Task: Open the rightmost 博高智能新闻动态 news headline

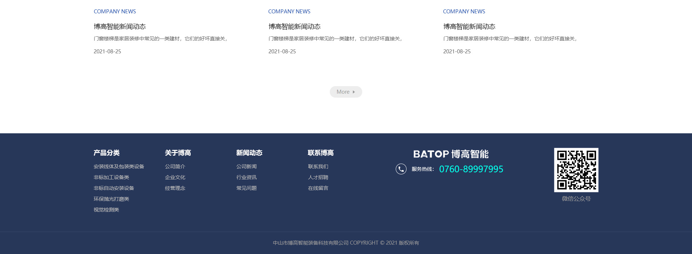Action: coord(469,27)
